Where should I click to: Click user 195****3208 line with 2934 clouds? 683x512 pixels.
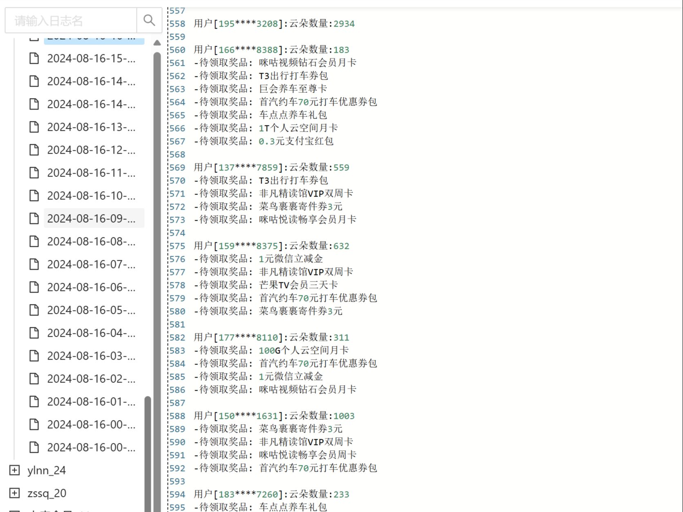[x=274, y=24]
